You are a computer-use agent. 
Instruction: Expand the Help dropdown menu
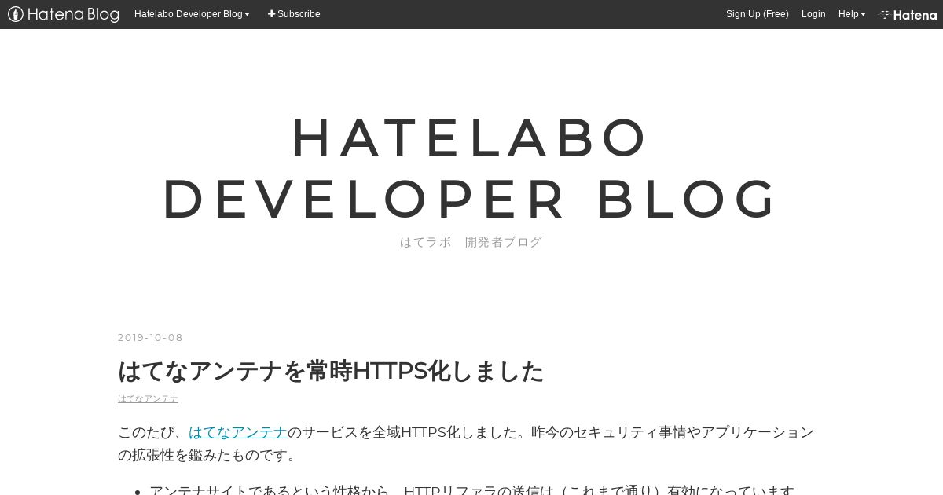click(x=851, y=14)
